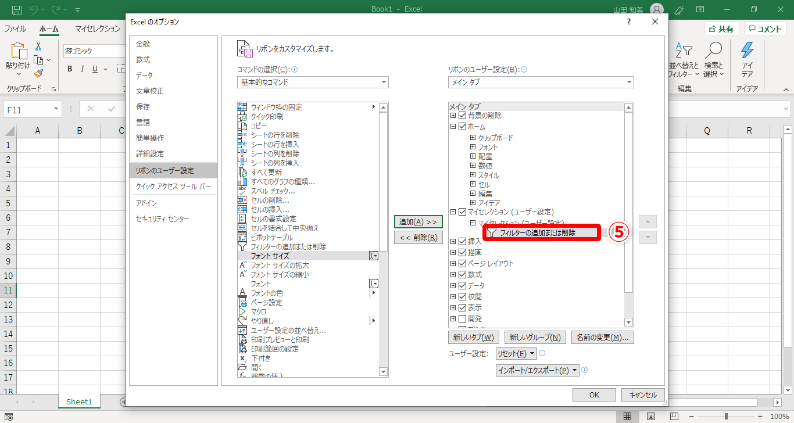Uncheck the マイセレクション (ユーザー設定) tab checkbox
Screen dimensions: 794x423
pos(463,212)
